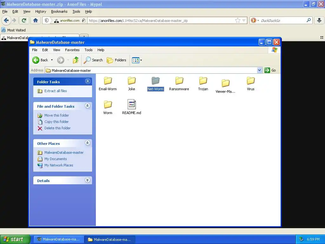Click the Windows Start button
Image resolution: width=325 pixels, height=244 pixels.
click(x=15, y=239)
